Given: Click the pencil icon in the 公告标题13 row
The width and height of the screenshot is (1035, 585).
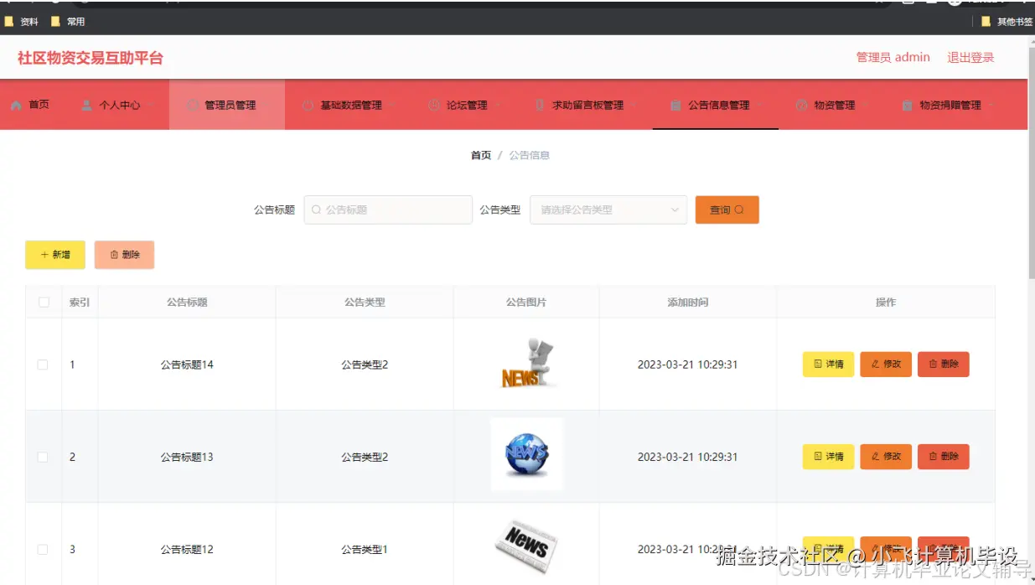Looking at the screenshot, I should click(x=876, y=457).
